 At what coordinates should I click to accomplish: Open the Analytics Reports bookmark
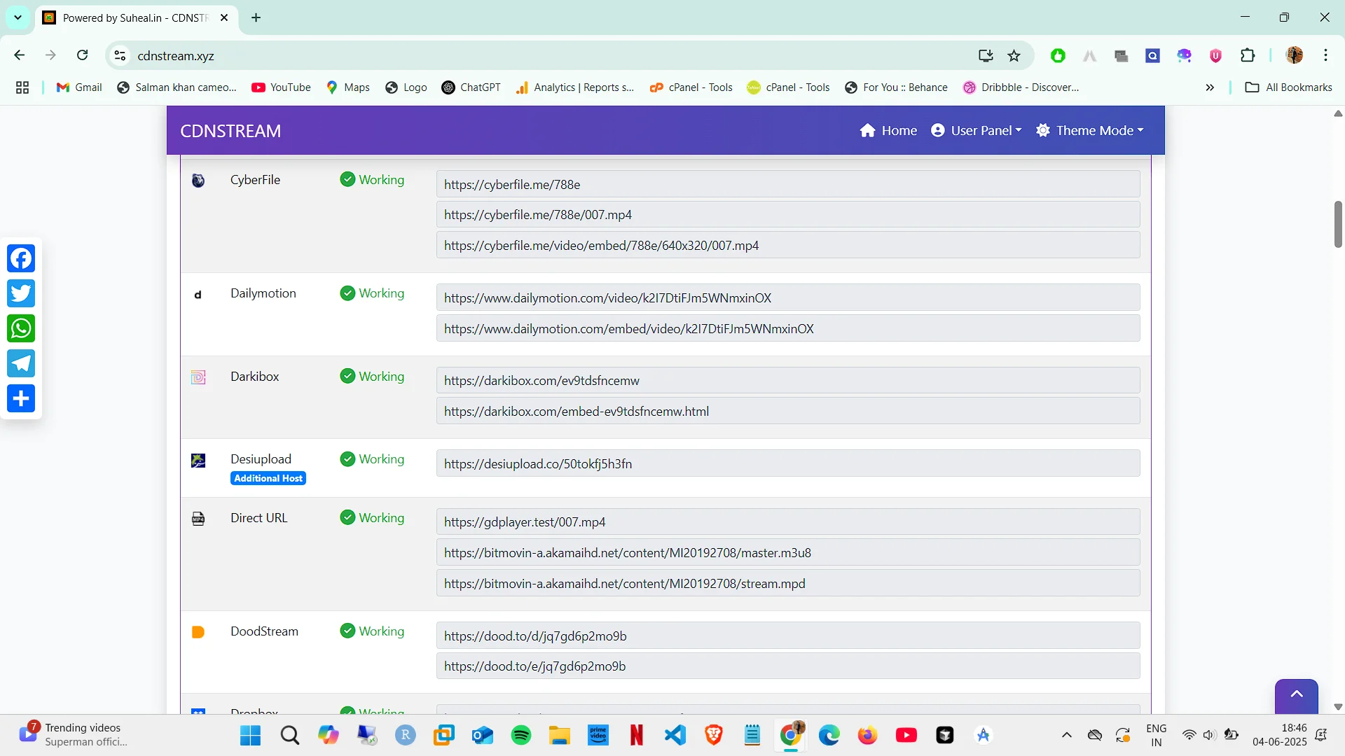[x=575, y=87]
